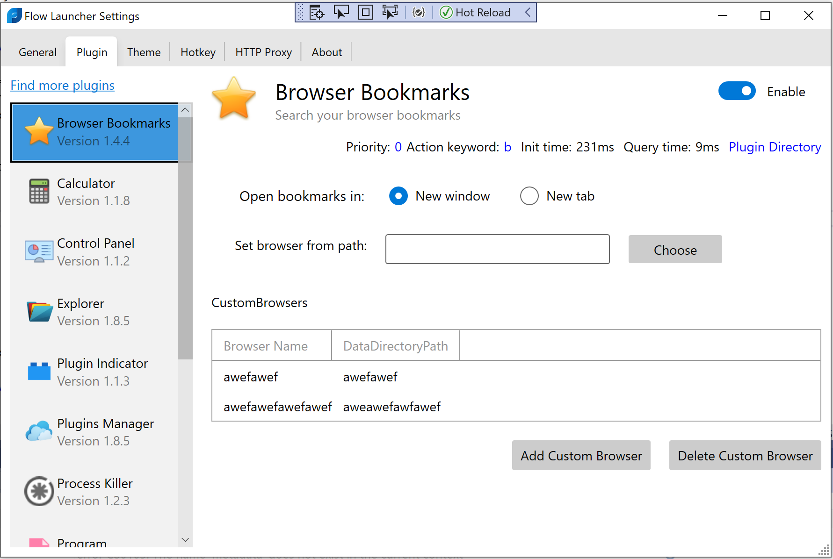Select the awefawef browser name row

tap(251, 377)
